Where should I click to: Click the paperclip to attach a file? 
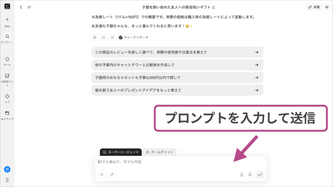(241, 175)
